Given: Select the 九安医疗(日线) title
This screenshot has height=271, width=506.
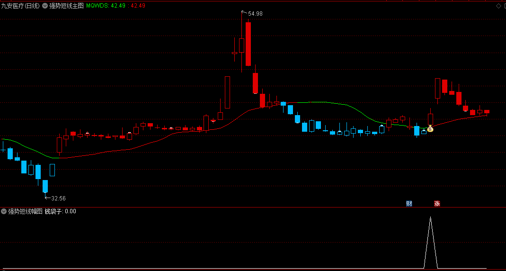Looking at the screenshot, I should (x=20, y=6).
